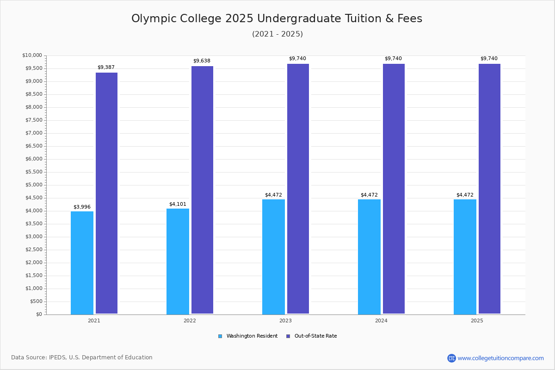Click the 2023 Out-of-State bar

point(298,189)
